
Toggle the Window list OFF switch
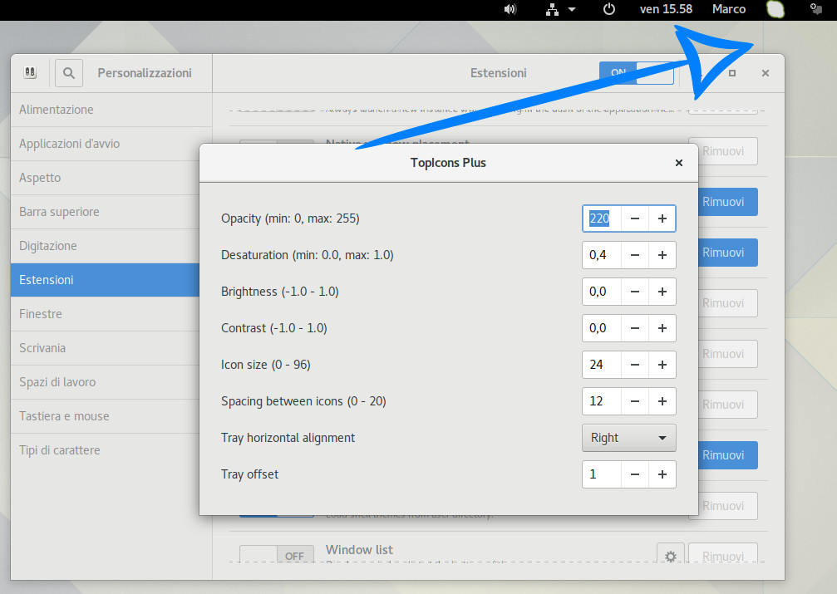277,554
